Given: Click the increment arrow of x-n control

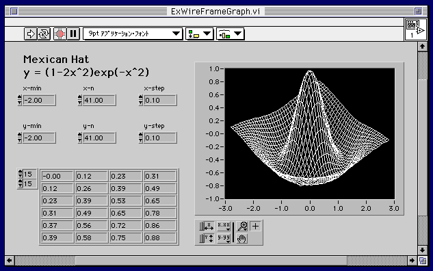Looking at the screenshot, I should pos(80,97).
